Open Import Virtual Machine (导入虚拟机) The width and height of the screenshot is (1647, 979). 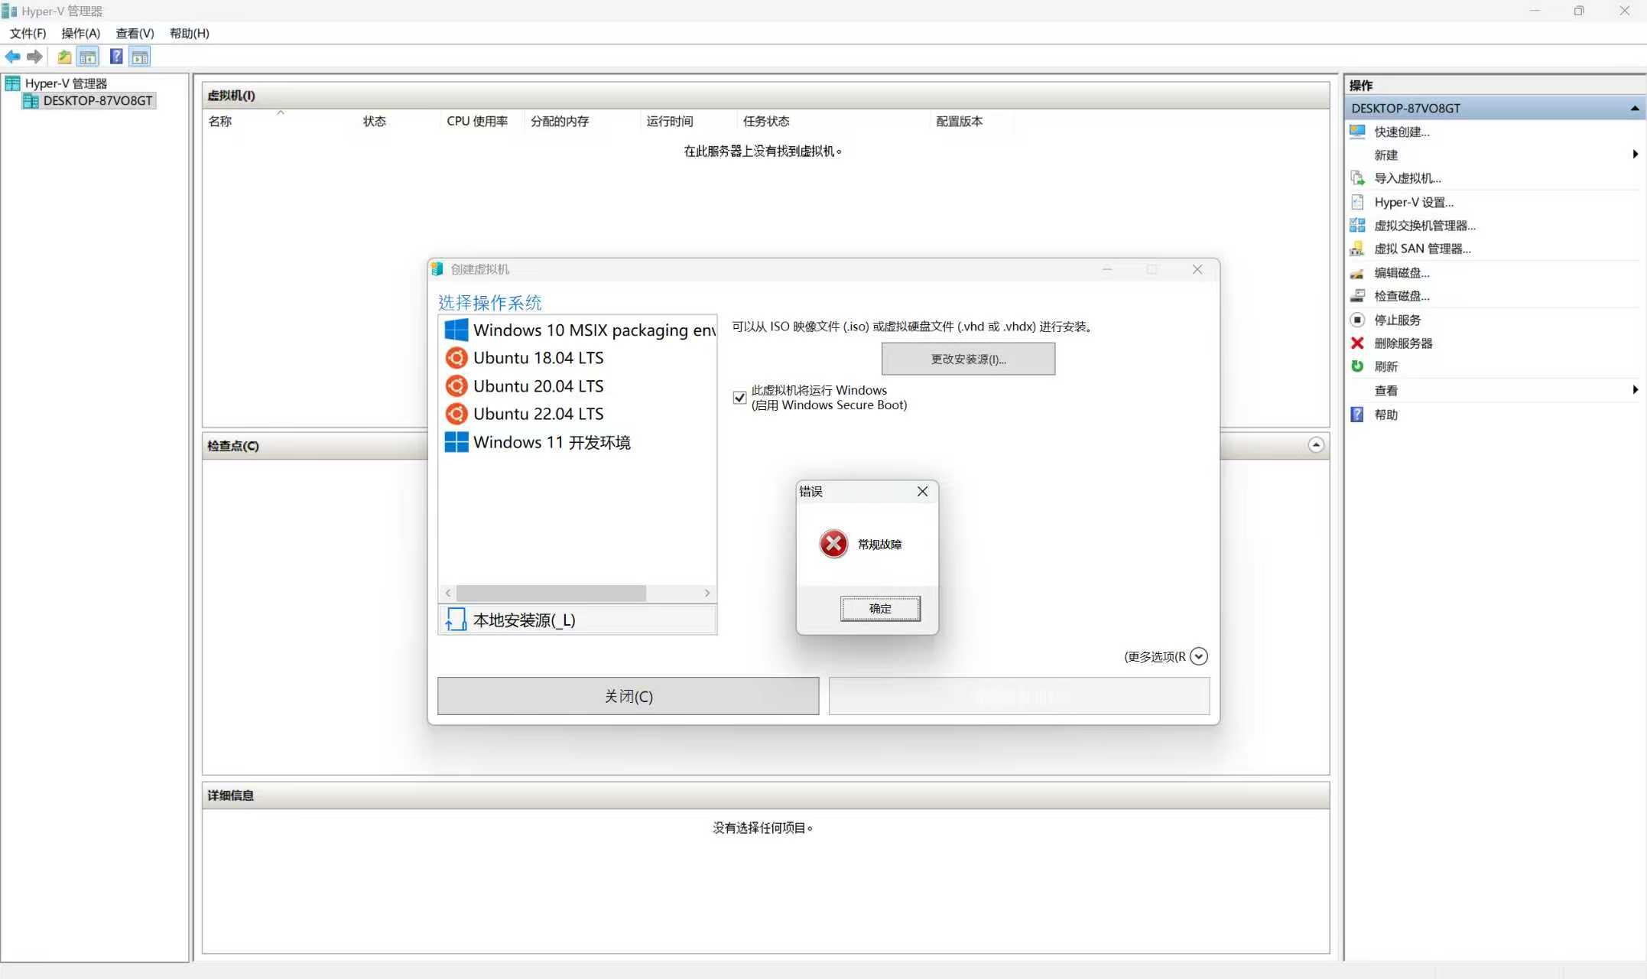(x=1407, y=178)
